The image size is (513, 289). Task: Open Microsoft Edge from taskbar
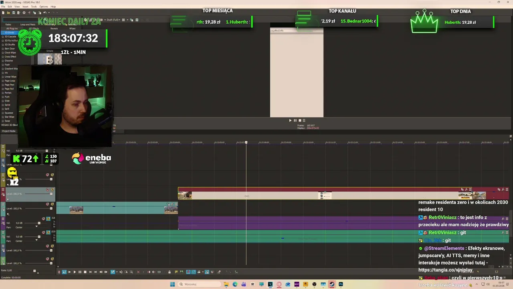[235, 284]
